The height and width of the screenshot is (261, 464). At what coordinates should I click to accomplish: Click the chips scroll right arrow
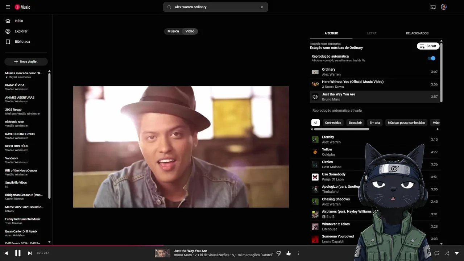coord(438,129)
